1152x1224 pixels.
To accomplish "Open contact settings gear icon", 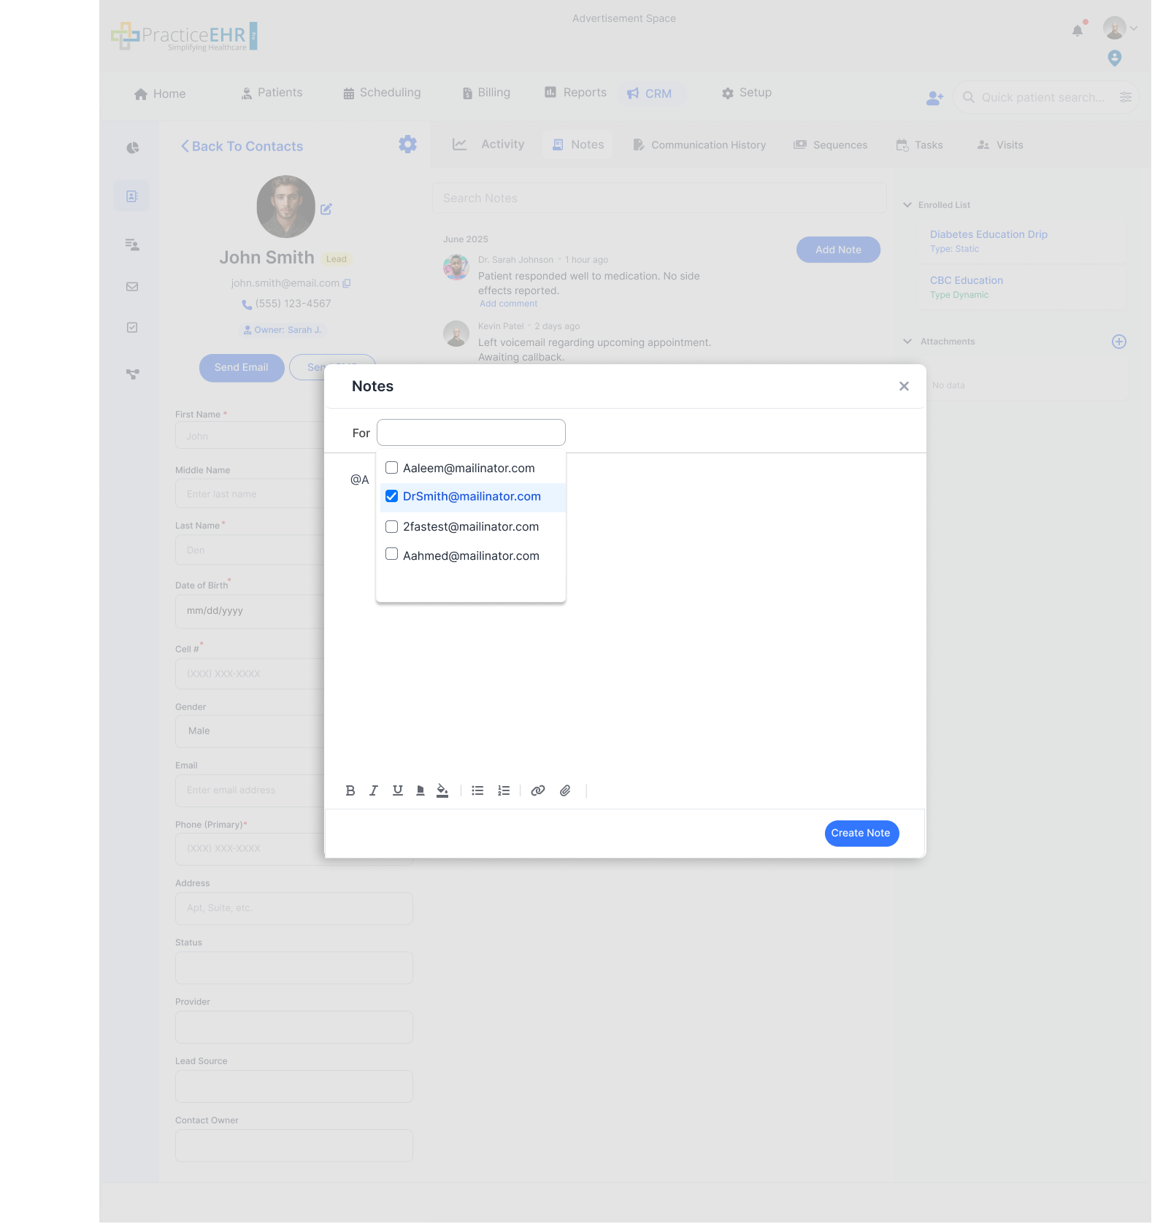I will point(408,145).
